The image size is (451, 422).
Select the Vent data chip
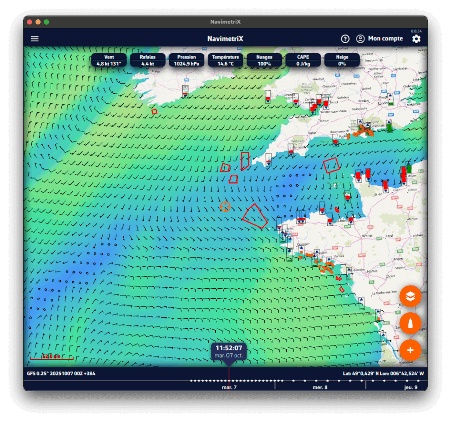109,60
